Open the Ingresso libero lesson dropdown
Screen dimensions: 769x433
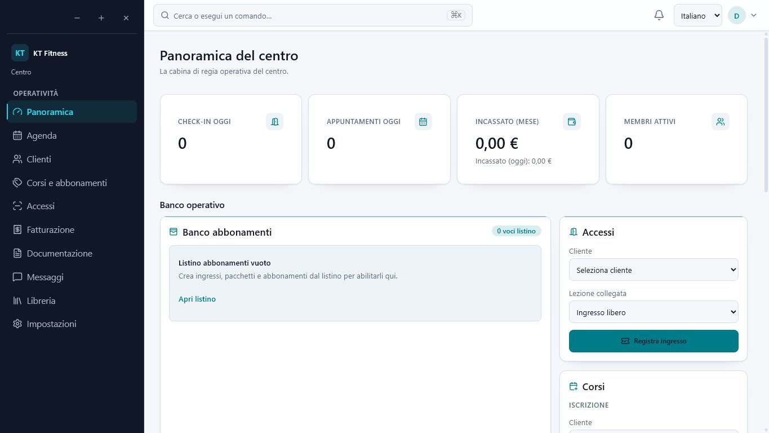(x=654, y=312)
